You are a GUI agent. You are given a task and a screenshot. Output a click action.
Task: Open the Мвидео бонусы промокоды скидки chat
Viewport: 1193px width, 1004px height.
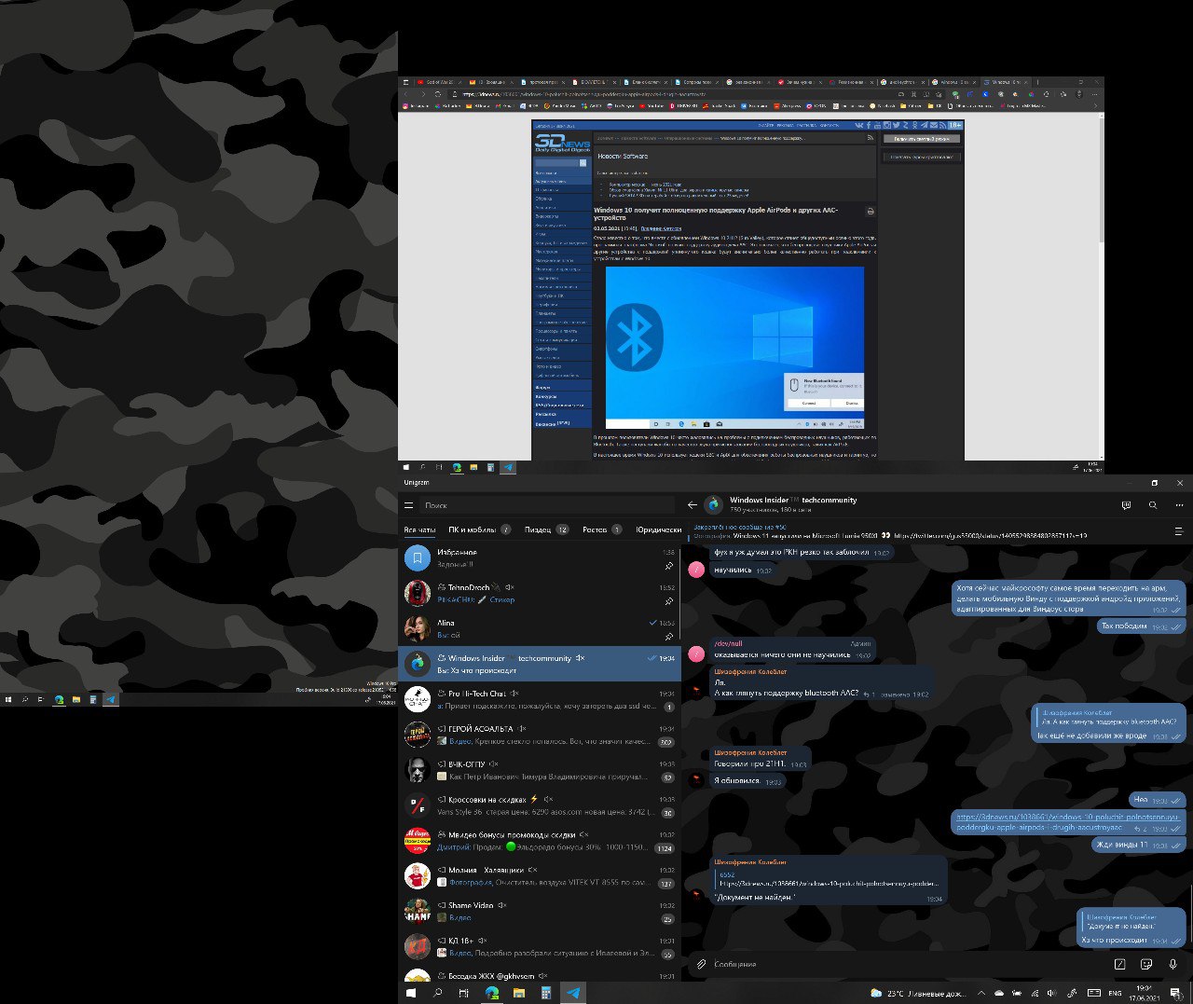(540, 841)
